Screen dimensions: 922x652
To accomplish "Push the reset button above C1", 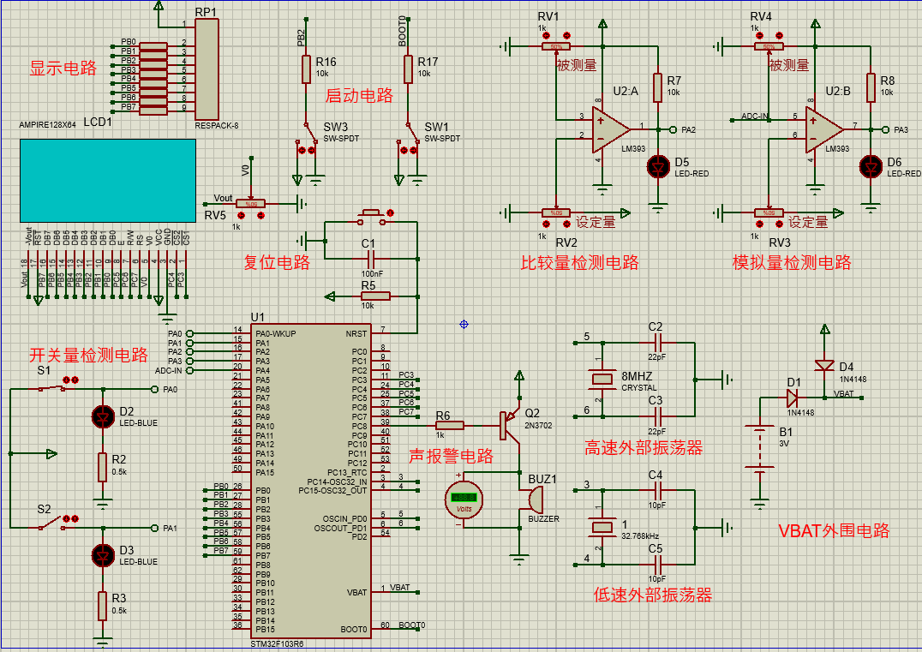I will tap(372, 217).
